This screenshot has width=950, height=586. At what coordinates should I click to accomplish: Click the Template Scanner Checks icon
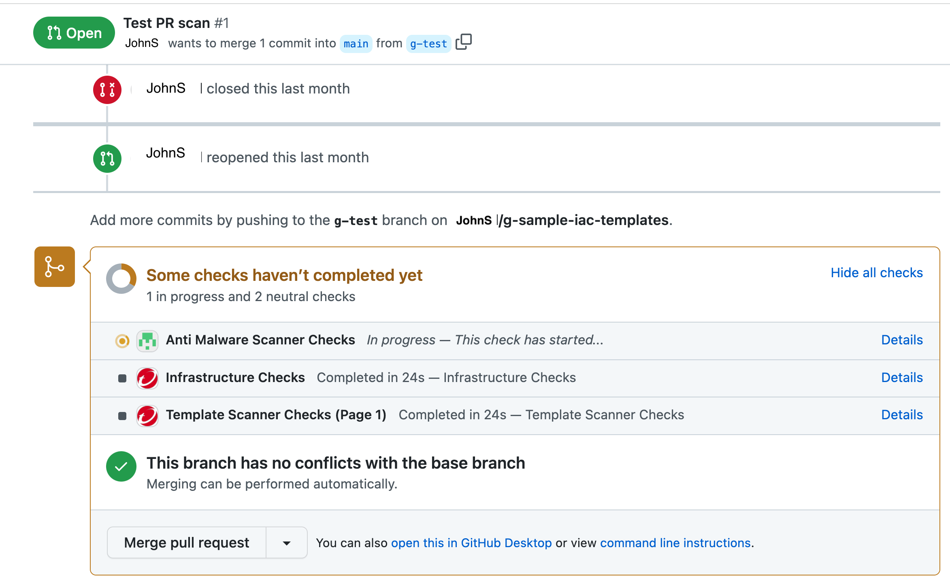click(x=147, y=414)
